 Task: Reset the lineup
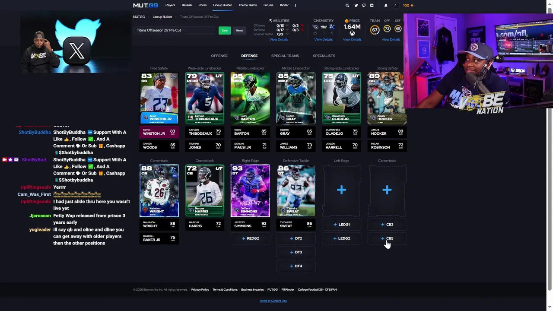(239, 30)
